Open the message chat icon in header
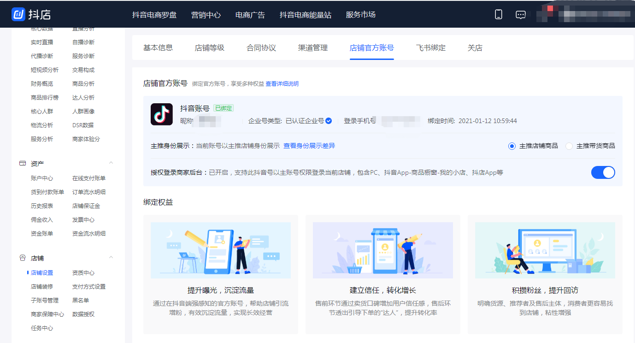The height and width of the screenshot is (343, 635). coord(521,14)
